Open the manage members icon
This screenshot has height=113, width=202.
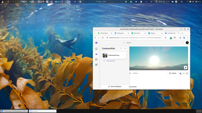180,73
